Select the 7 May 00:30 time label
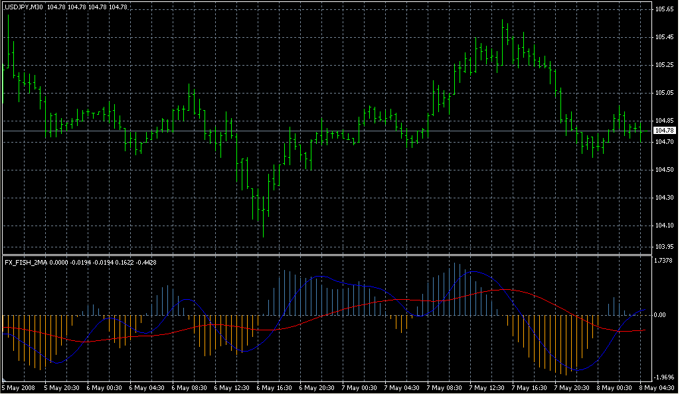Viewport: 680px width, 394px height. tap(359, 387)
